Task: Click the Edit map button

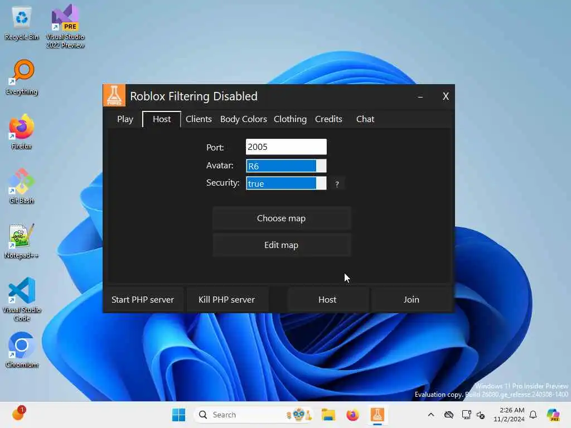Action: pos(282,245)
